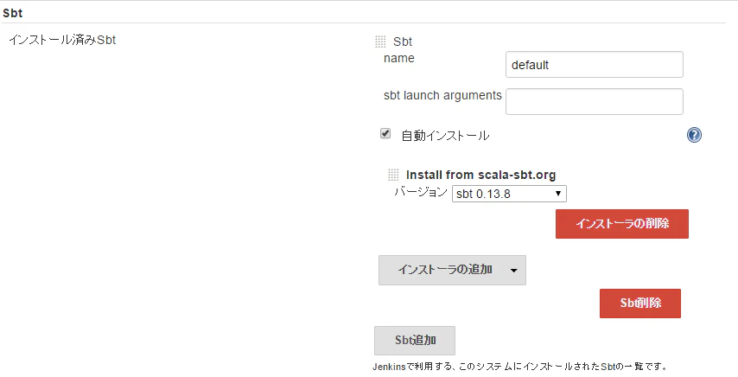Click the sbt launch arguments input field
The image size is (738, 377).
(x=594, y=101)
